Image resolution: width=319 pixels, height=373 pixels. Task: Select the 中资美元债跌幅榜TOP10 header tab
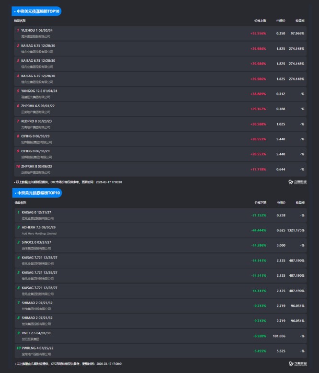37,193
